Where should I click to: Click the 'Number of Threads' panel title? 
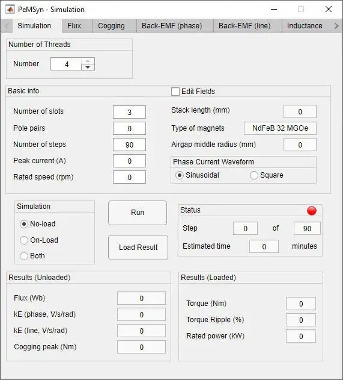(x=40, y=45)
